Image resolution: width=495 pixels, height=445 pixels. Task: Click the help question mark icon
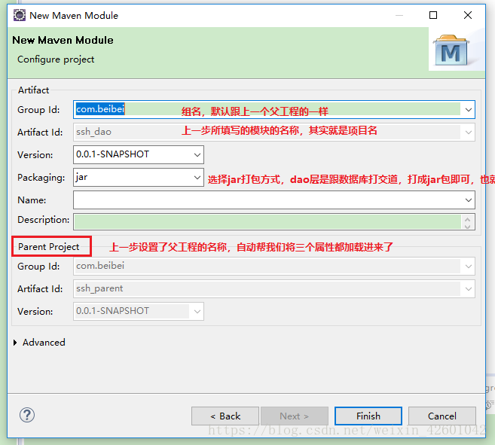[27, 415]
